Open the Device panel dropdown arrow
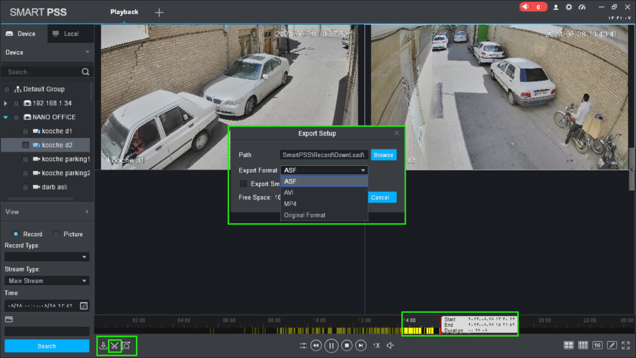The height and width of the screenshot is (358, 636). coord(87,52)
